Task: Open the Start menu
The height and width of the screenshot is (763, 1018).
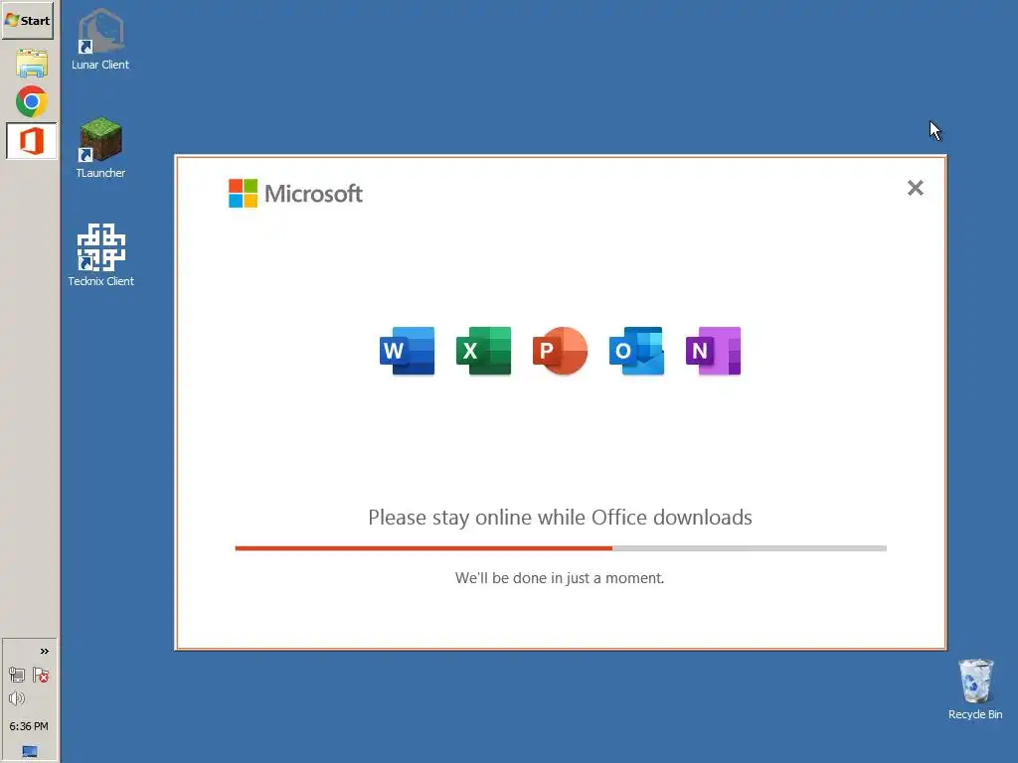Action: (x=28, y=20)
